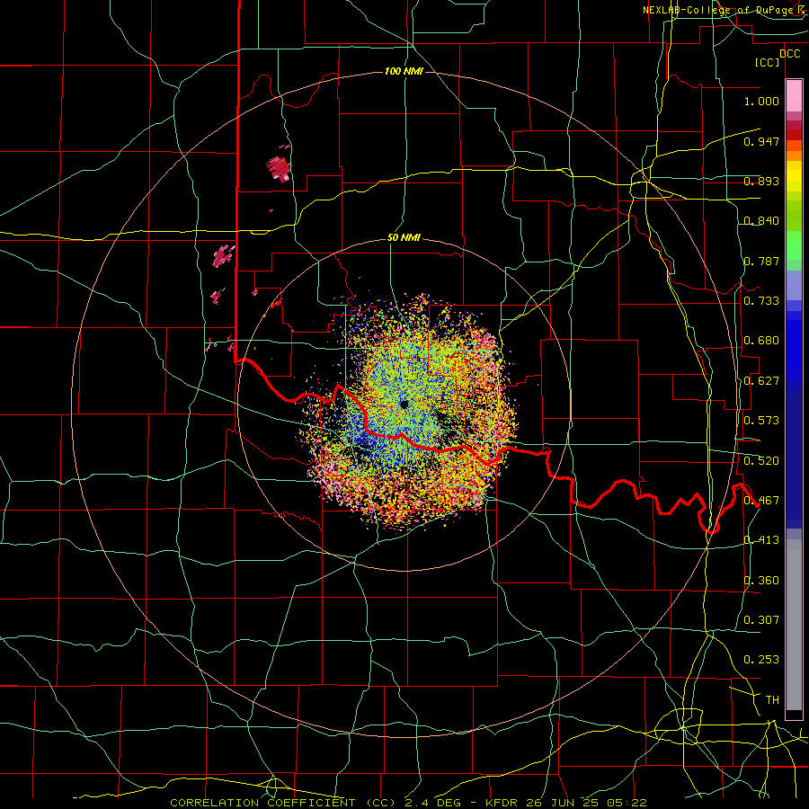Click the largest crimson echo cluster northwest of radar

click(279, 168)
